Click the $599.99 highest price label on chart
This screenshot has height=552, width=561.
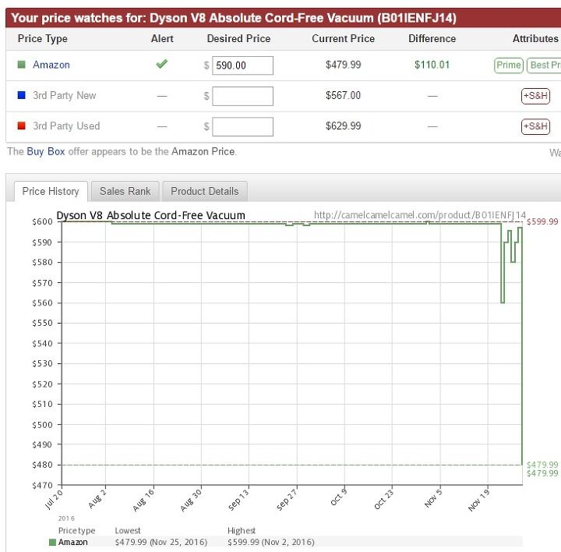point(542,221)
